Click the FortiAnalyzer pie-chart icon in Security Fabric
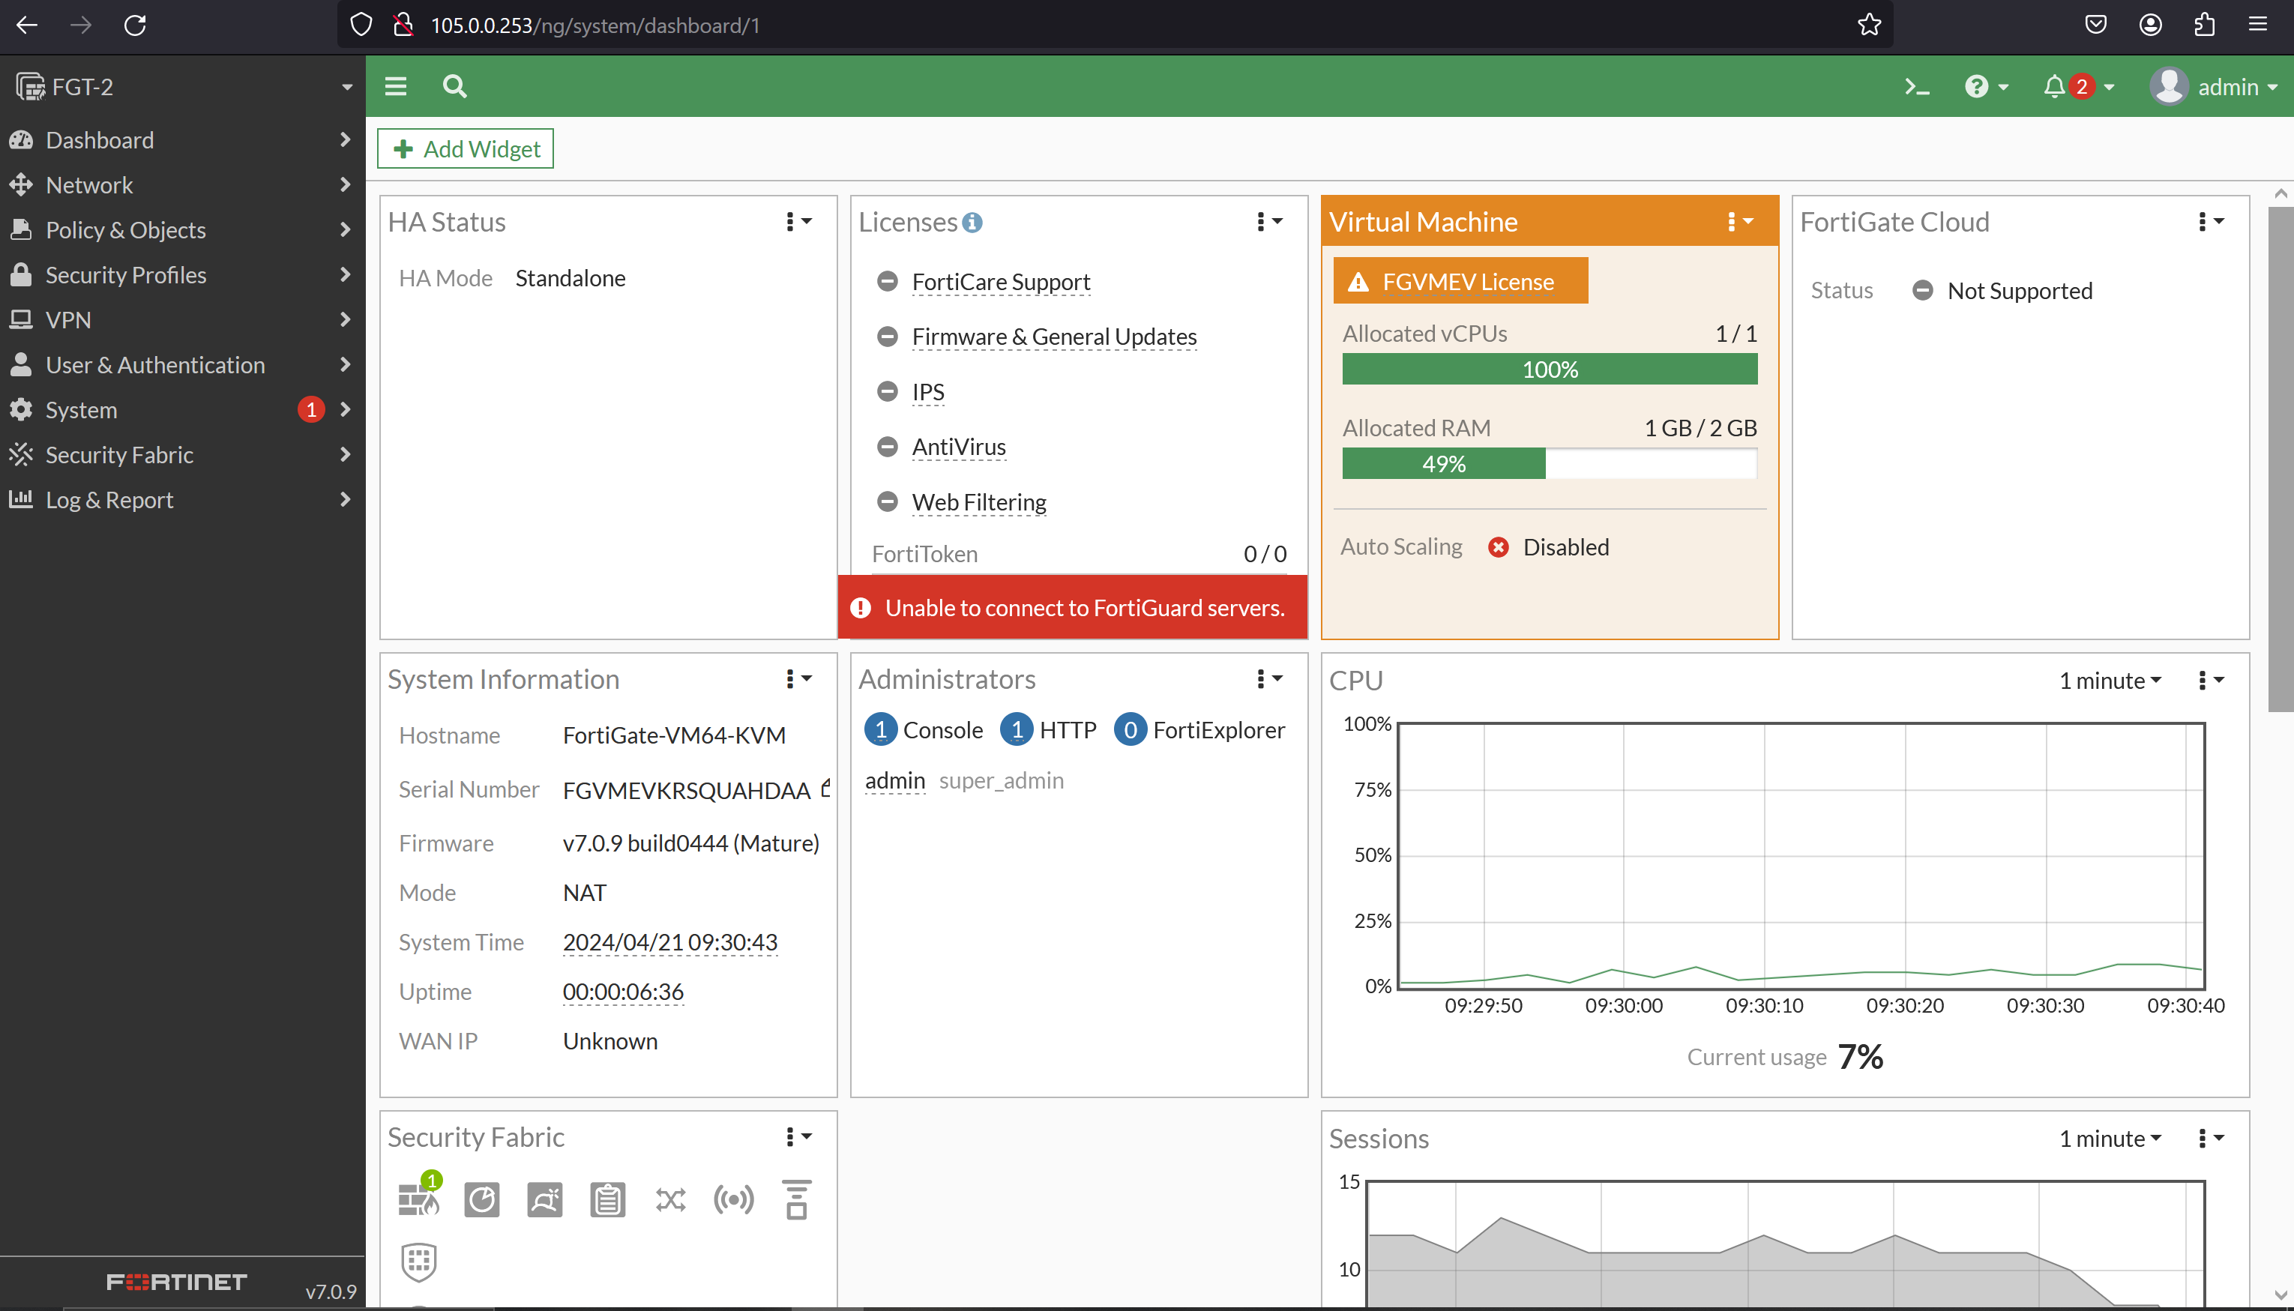Viewport: 2294px width, 1311px height. 482,1199
